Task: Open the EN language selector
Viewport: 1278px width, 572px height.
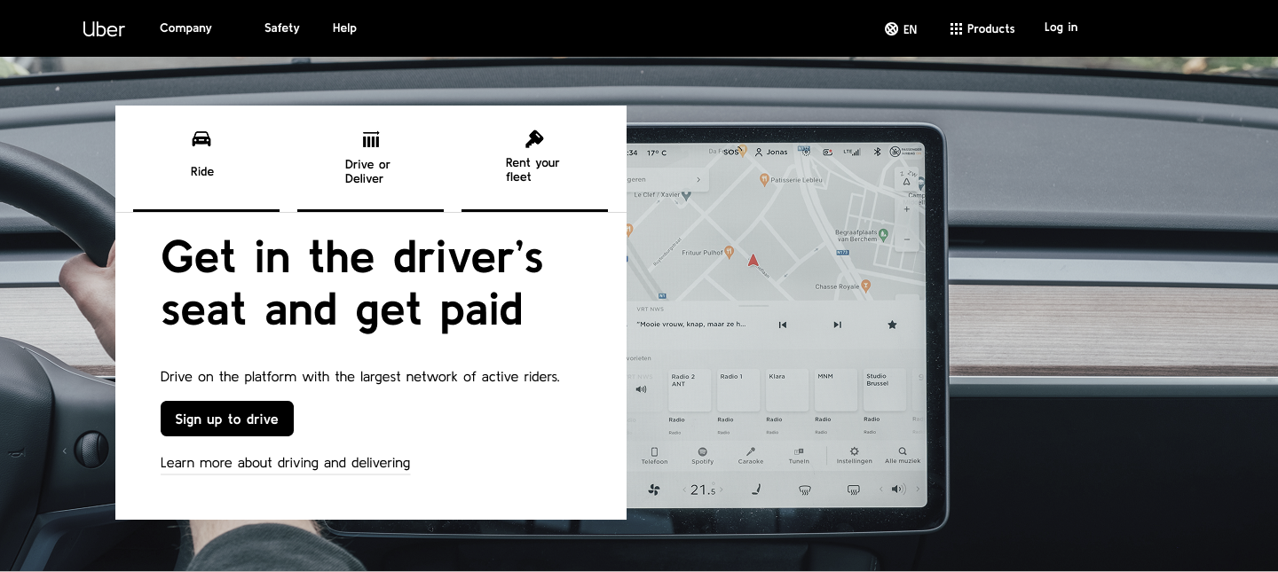Action: click(x=901, y=28)
